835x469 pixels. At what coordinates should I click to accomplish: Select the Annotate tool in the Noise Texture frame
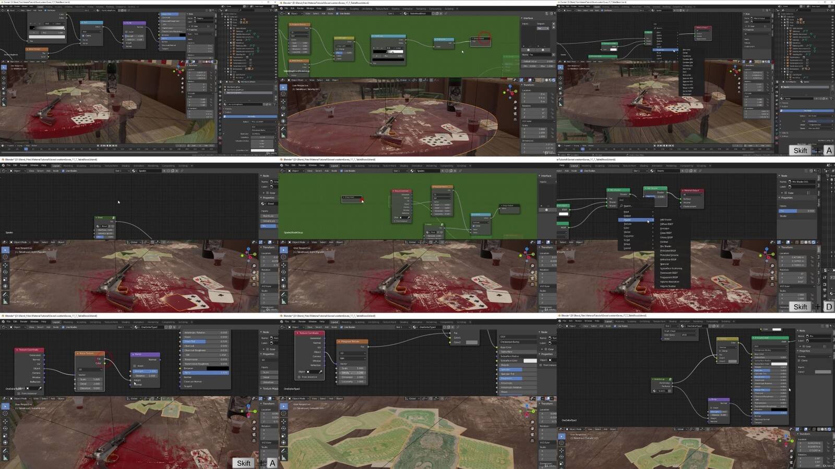5,451
